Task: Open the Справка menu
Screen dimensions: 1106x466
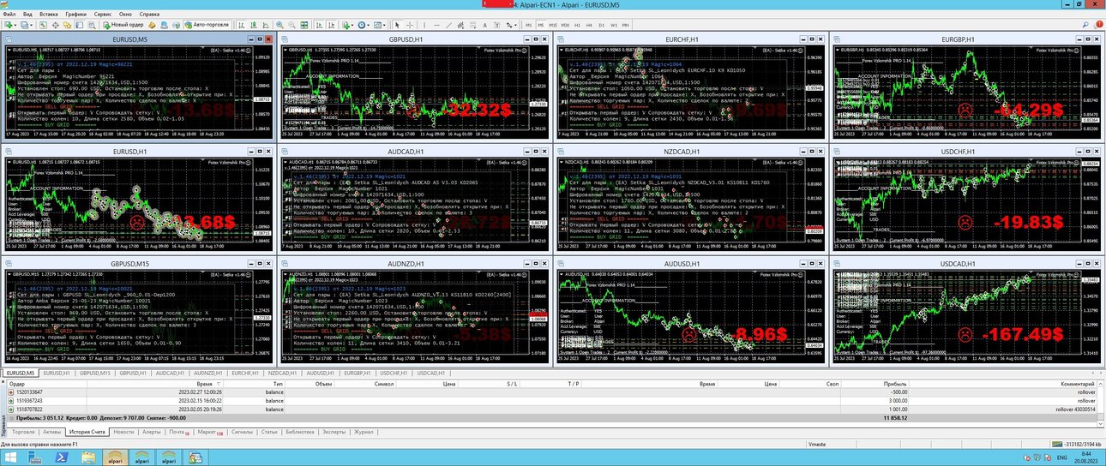Action: click(149, 15)
